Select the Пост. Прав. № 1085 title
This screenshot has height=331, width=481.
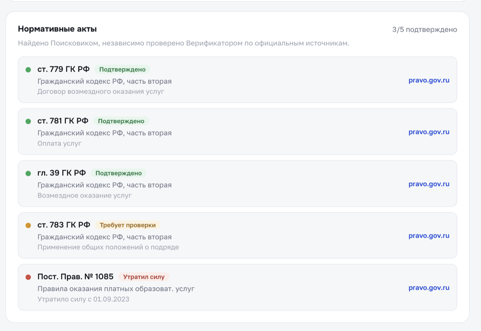point(75,277)
